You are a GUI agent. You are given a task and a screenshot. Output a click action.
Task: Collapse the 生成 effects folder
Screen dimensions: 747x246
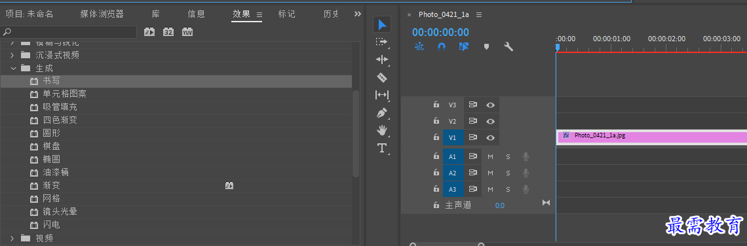tap(13, 68)
